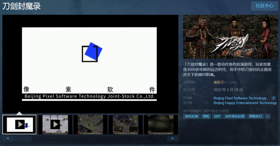Select the 冒险 tag
This screenshot has width=280, height=146.
[x=206, y=116]
